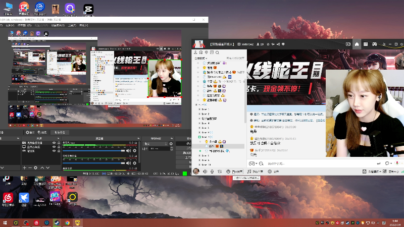Open the NetEase Cloud Music desktop icon
404x227 pixels.
(x=8, y=199)
